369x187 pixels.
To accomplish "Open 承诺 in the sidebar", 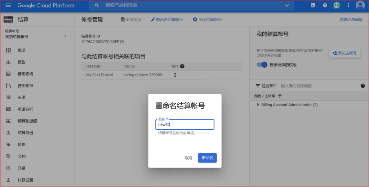I will 21,97.
